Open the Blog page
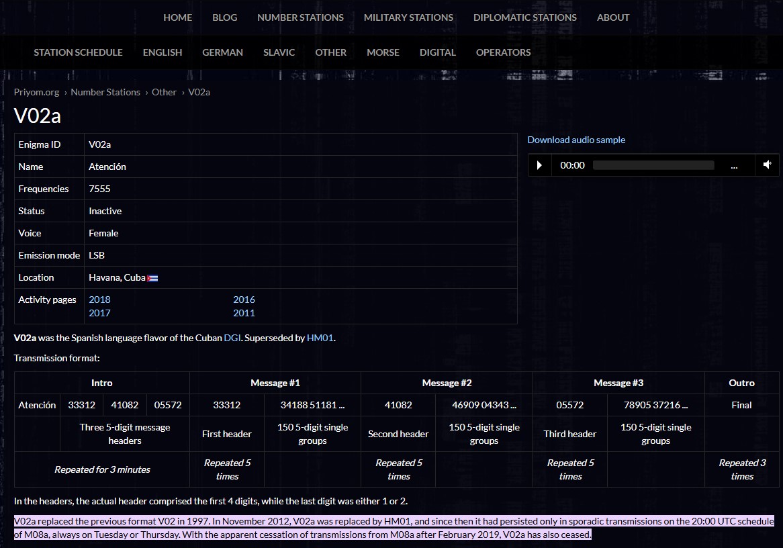This screenshot has height=548, width=783. point(224,17)
